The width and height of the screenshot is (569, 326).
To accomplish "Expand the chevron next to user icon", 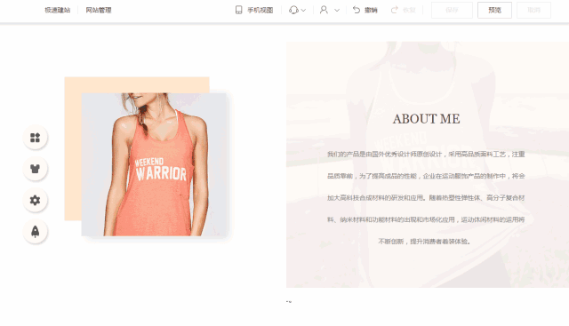I will point(337,10).
